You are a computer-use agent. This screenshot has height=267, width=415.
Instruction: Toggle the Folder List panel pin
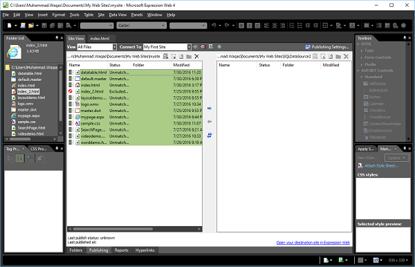(x=57, y=38)
